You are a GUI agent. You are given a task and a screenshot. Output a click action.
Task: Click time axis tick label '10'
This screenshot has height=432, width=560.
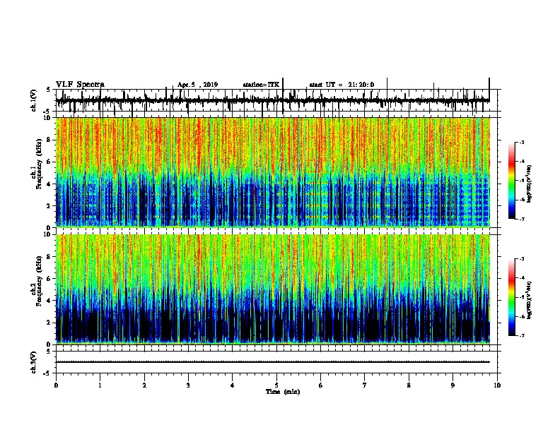pyautogui.click(x=497, y=385)
